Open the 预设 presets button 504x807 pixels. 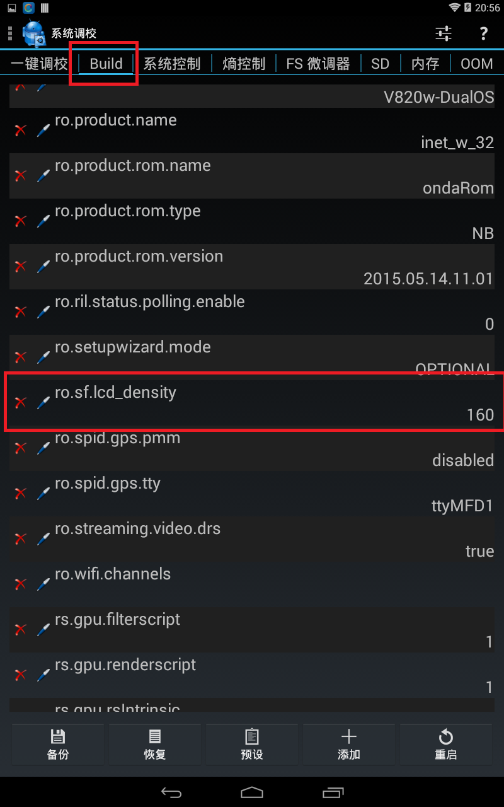[252, 745]
